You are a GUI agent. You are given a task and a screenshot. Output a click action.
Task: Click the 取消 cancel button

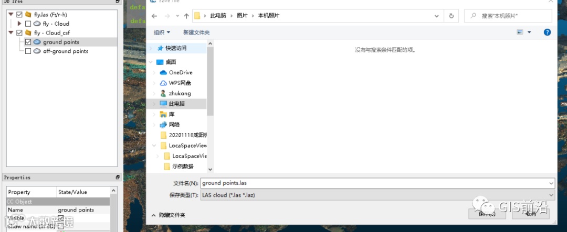(530, 214)
